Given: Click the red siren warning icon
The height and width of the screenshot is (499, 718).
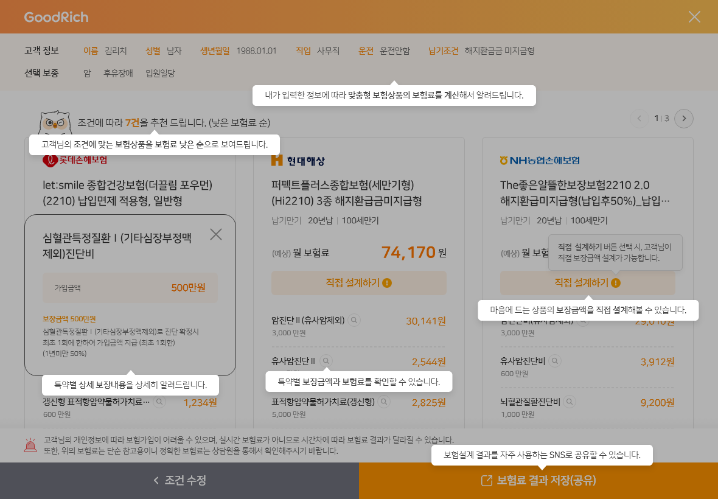Looking at the screenshot, I should (30, 445).
